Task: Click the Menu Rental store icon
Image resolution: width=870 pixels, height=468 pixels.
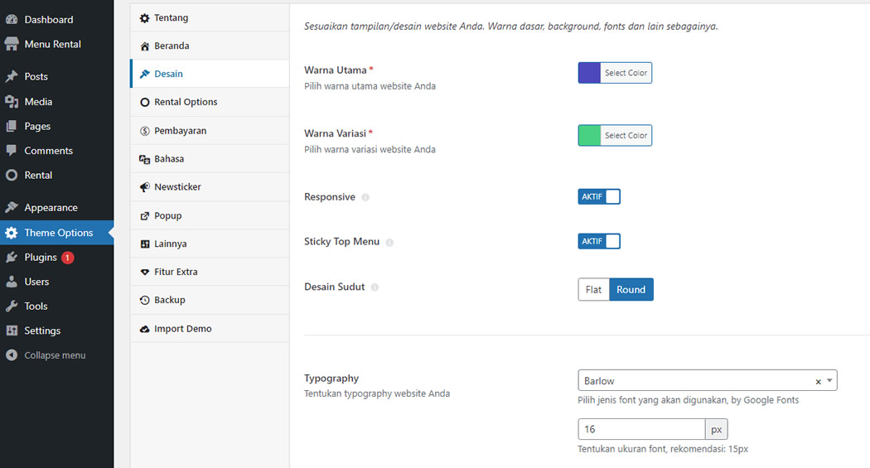Action: [12, 44]
